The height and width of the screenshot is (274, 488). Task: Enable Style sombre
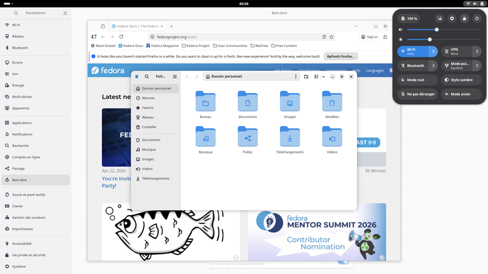pos(461,80)
